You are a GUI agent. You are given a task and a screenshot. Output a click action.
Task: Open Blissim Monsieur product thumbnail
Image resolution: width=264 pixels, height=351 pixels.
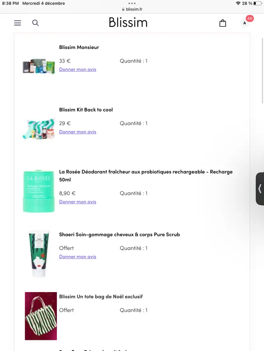click(x=39, y=66)
